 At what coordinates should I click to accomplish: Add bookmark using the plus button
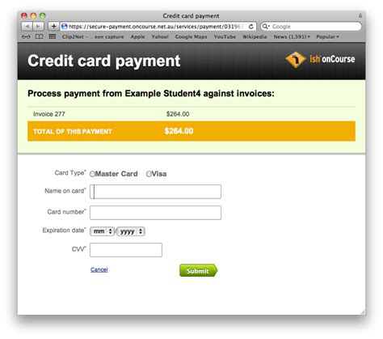pos(53,27)
